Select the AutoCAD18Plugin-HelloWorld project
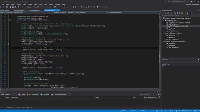 tap(176, 41)
